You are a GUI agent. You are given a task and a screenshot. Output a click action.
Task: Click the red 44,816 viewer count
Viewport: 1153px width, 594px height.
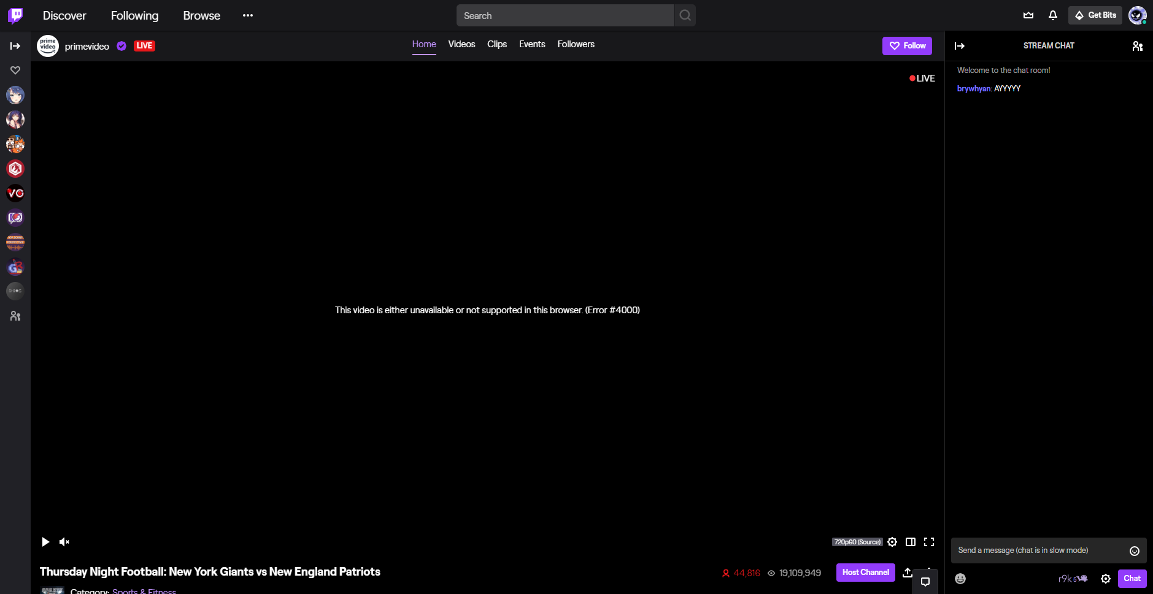click(x=741, y=573)
